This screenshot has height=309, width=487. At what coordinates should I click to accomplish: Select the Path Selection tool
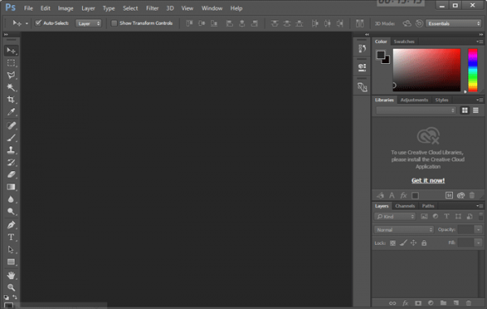11,250
